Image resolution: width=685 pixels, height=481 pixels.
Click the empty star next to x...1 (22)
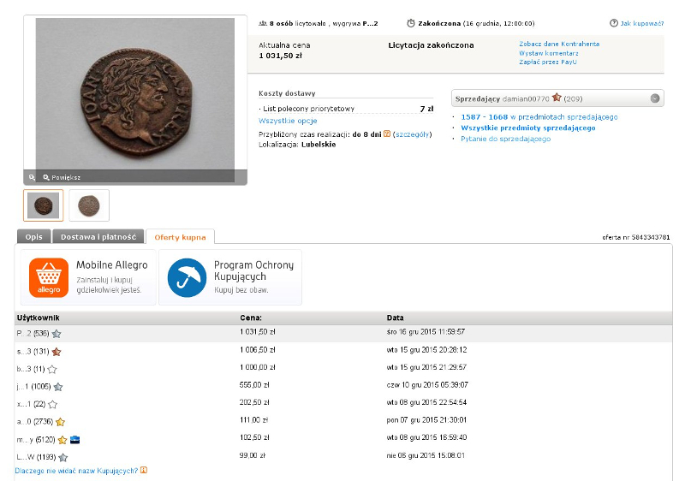(x=53, y=404)
